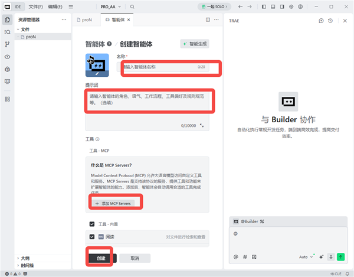
Task: Open chat history in TRAE panel
Action: tap(330, 20)
